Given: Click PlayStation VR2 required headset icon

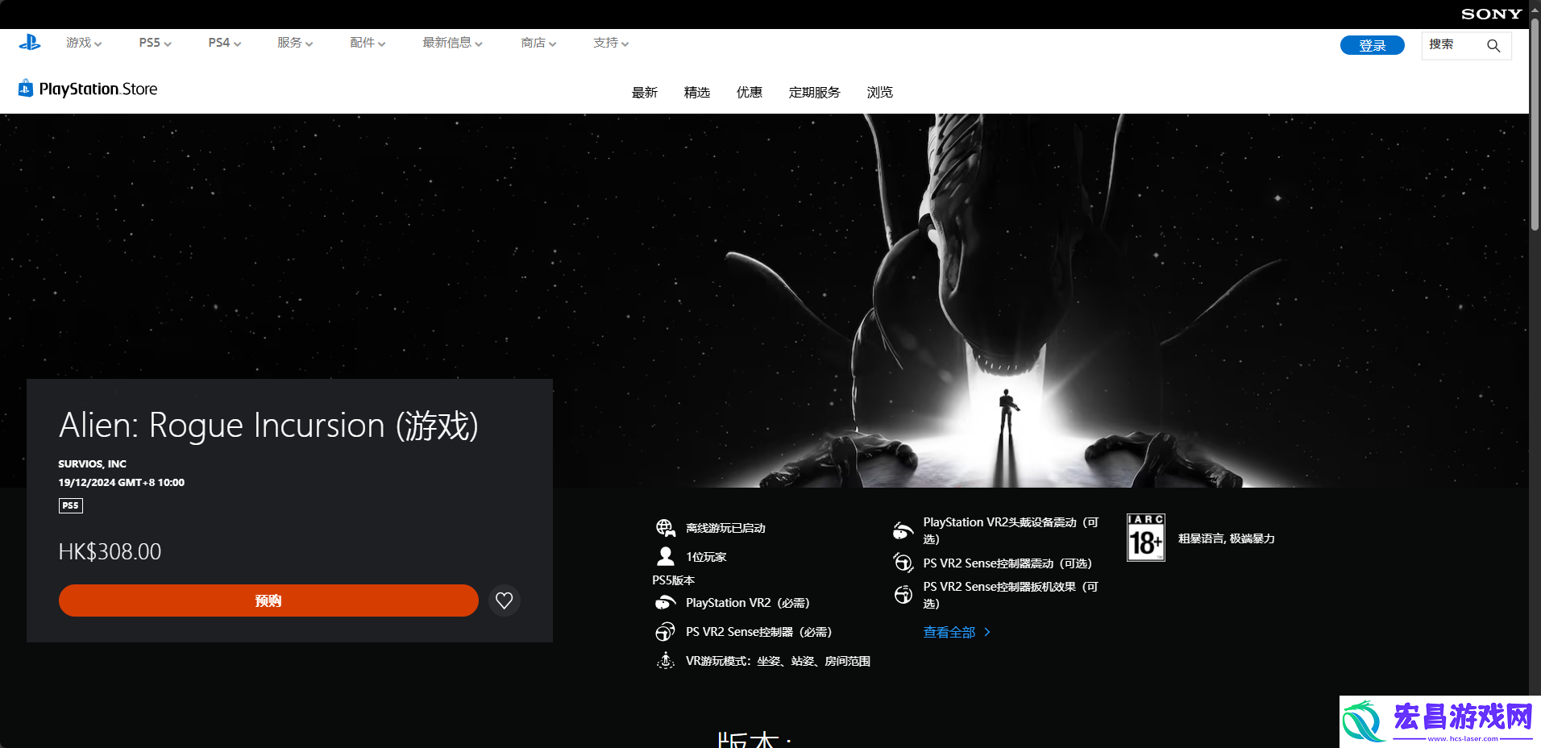Looking at the screenshot, I should coord(666,603).
